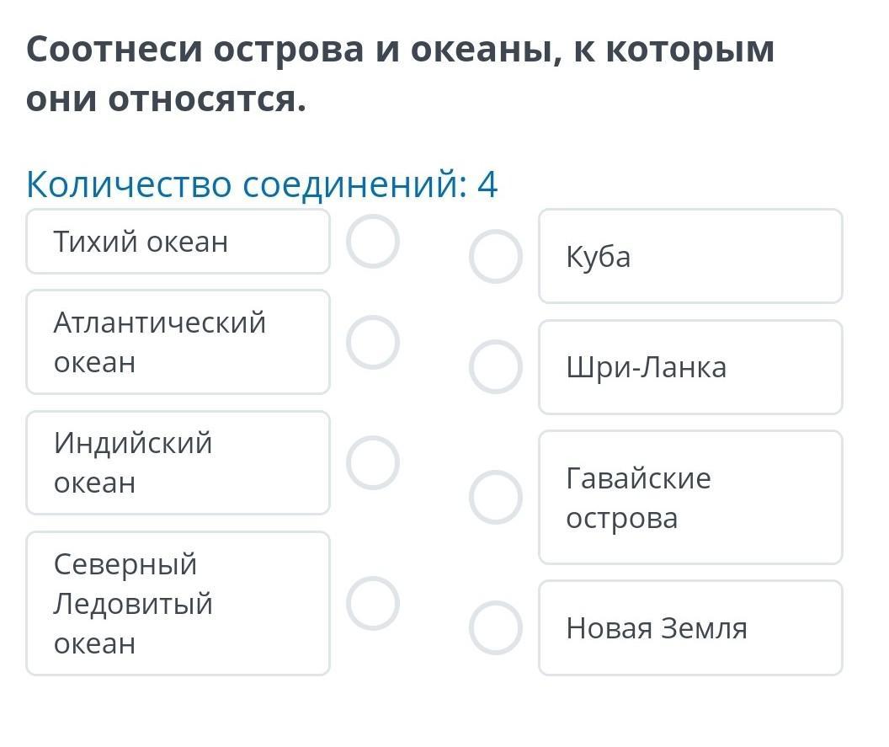Select the circle beside Гавайские острова
The image size is (889, 747).
point(496,498)
